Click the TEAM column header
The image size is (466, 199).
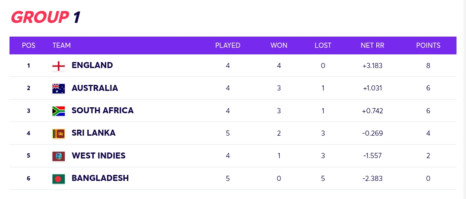coord(62,45)
